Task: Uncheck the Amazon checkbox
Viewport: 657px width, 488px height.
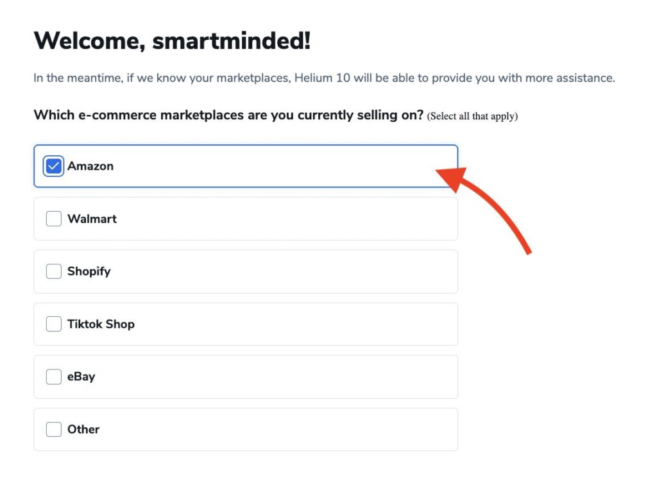Action: coord(54,166)
